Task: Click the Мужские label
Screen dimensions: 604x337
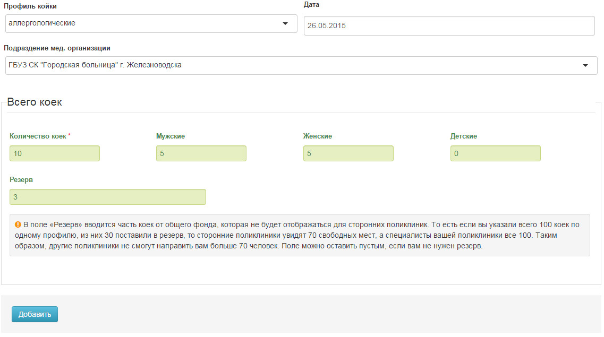Action: [x=171, y=136]
